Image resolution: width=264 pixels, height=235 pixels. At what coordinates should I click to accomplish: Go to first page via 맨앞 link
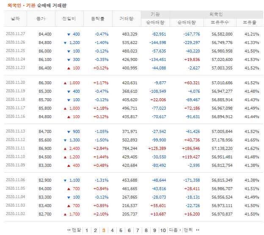(74, 230)
